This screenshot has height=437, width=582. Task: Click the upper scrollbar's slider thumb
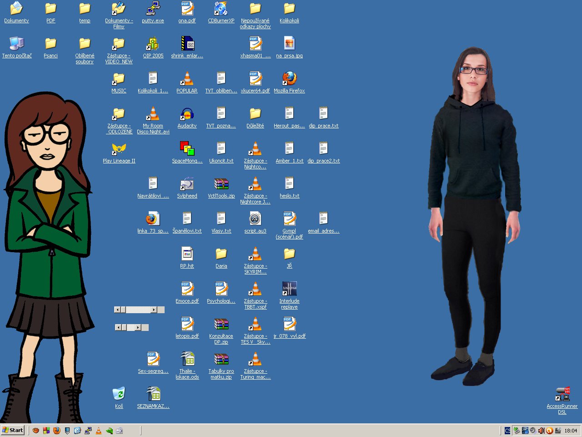click(x=123, y=310)
